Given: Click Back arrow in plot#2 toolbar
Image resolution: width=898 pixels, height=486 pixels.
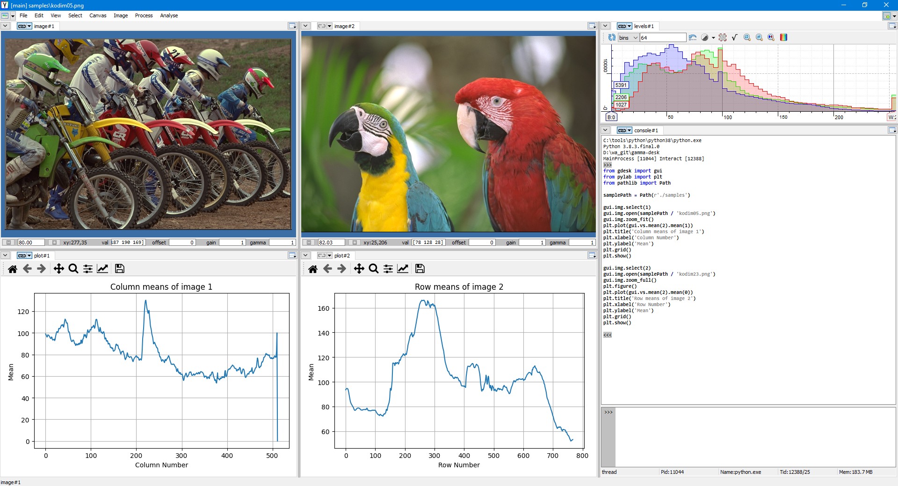Looking at the screenshot, I should (x=327, y=269).
